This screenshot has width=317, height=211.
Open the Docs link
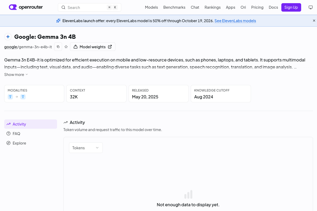pos(273,7)
